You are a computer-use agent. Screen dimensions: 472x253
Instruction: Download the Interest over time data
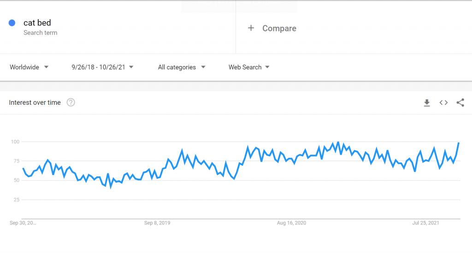[x=426, y=103]
